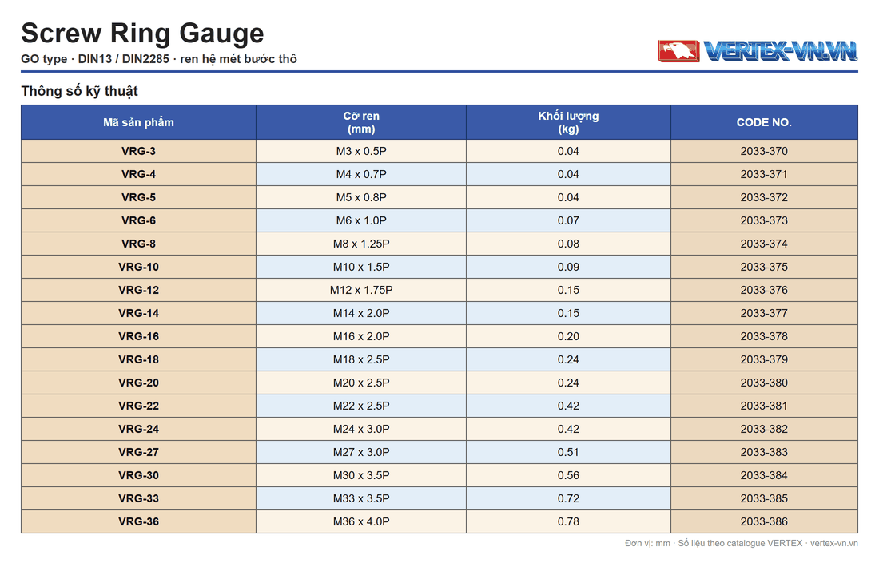Click thread size M3 x 0.5P

point(361,151)
